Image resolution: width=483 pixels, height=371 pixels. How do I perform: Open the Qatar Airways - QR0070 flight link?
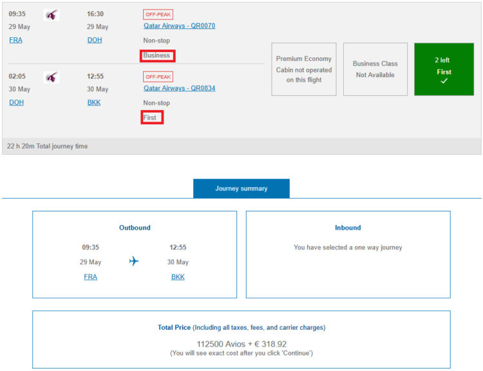click(x=179, y=26)
